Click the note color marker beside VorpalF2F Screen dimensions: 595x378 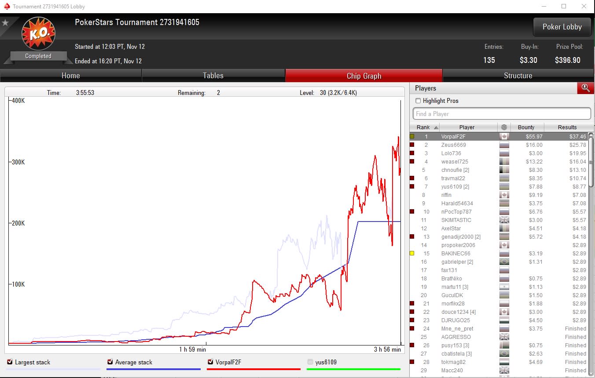click(412, 137)
